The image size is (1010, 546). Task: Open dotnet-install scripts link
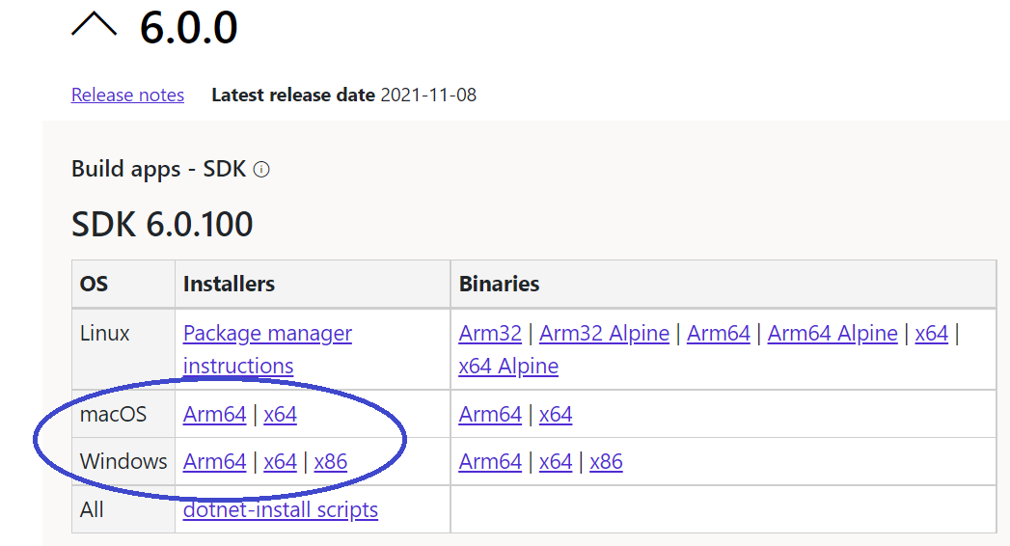click(x=280, y=509)
